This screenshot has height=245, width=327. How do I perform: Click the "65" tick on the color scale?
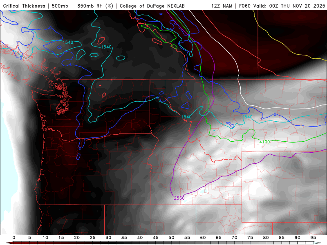pos(219,238)
